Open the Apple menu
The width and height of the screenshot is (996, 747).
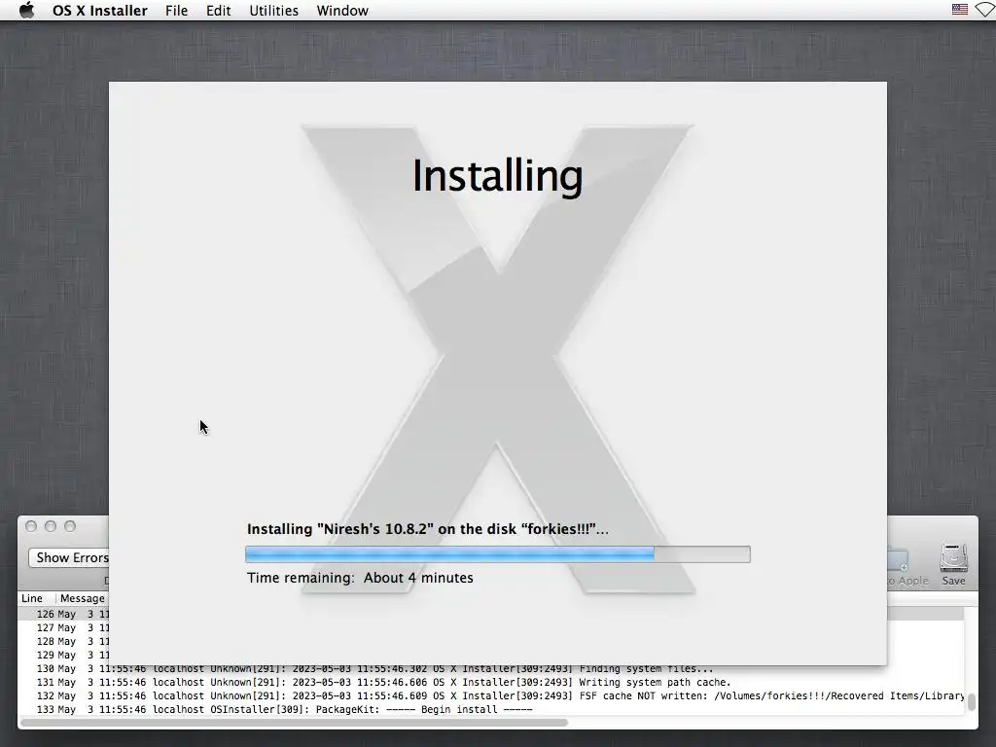pos(26,10)
